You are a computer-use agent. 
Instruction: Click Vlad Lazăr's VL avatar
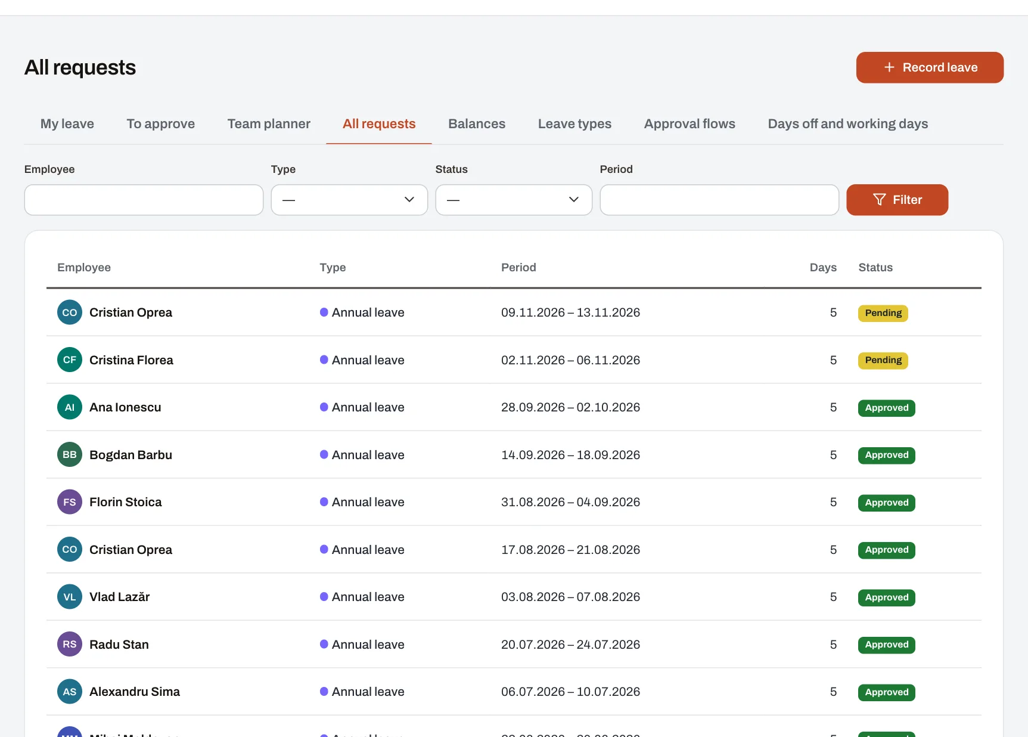click(x=70, y=597)
